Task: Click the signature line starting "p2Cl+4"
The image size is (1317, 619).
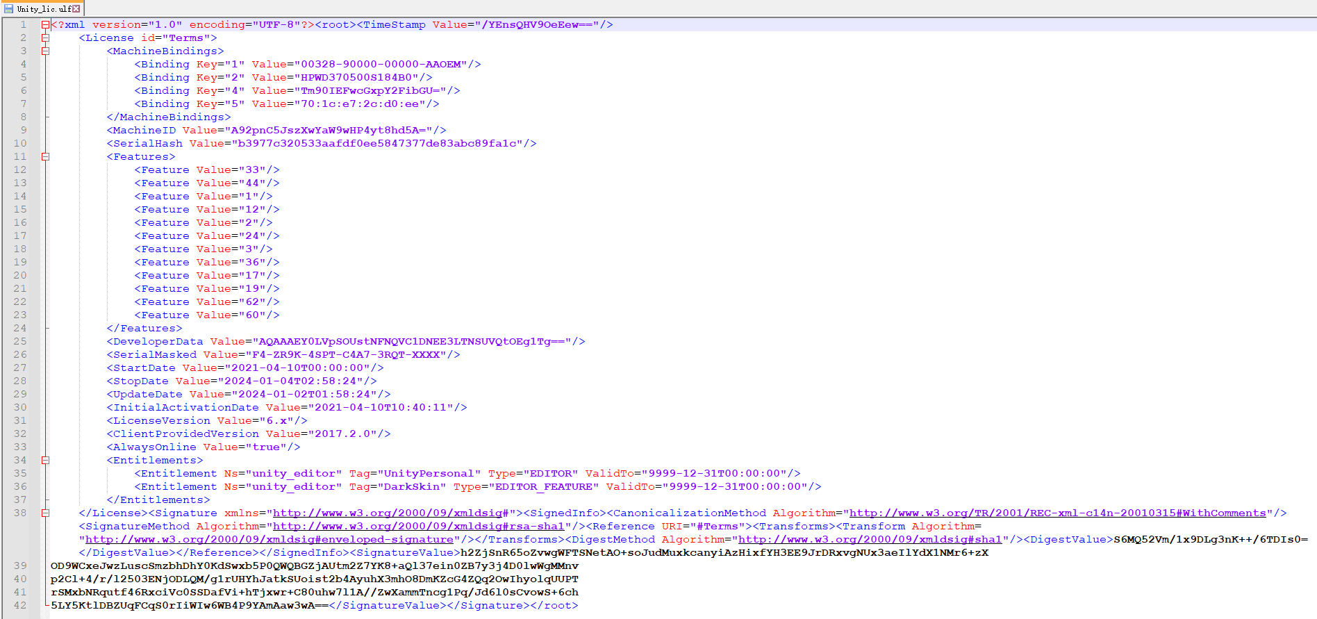Action: (x=315, y=579)
